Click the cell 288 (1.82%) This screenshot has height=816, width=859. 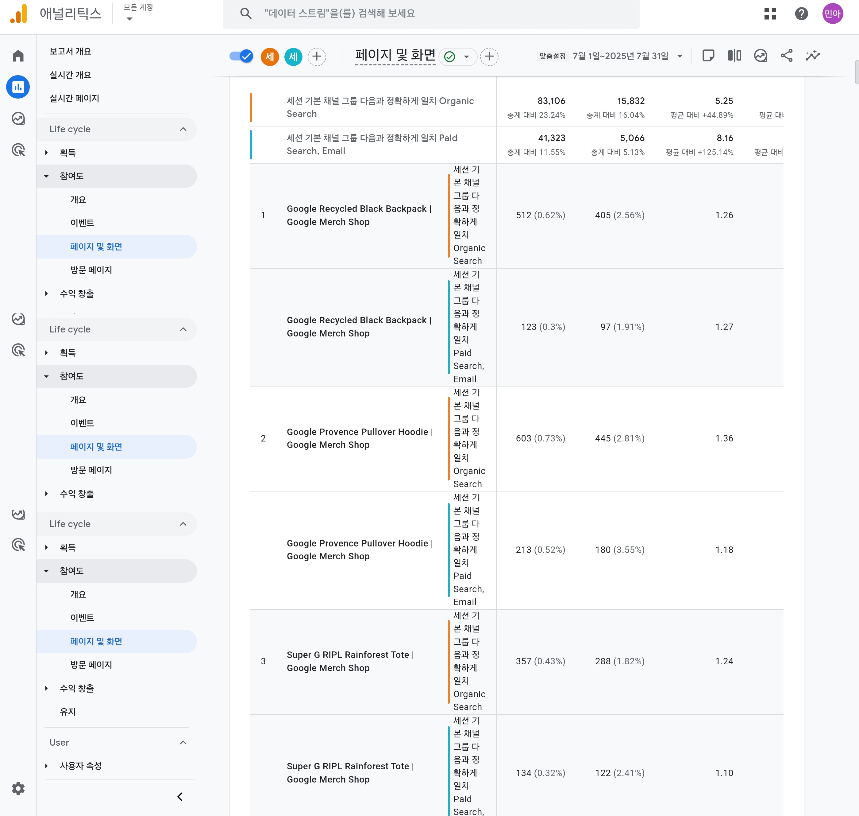point(620,661)
